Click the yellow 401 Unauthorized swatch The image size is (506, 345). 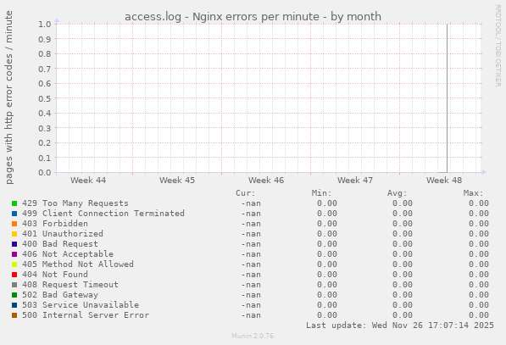14,234
